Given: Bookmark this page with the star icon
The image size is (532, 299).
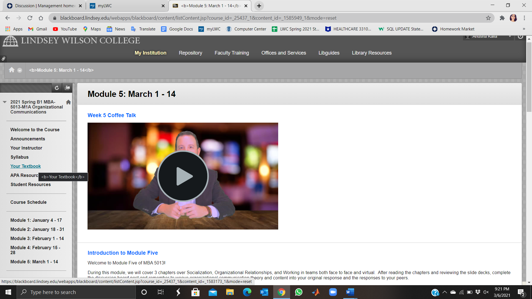Looking at the screenshot, I should [488, 18].
